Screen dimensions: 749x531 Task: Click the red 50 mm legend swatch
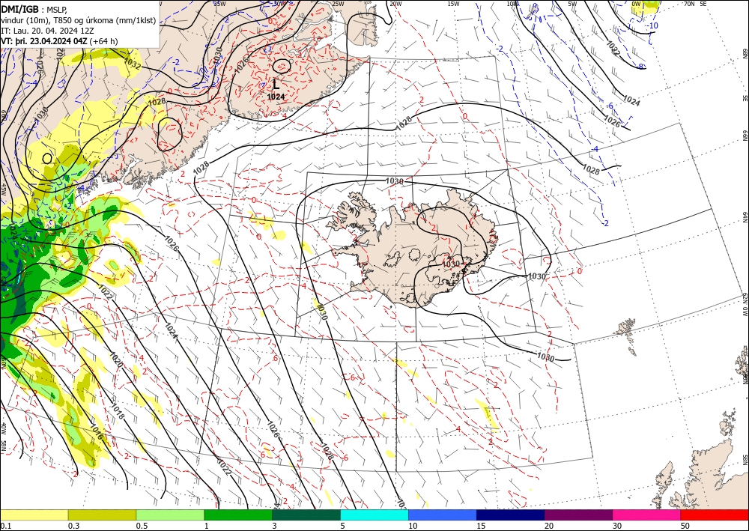coord(715,515)
